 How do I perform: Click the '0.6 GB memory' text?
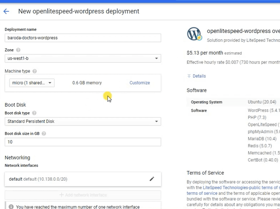[x=87, y=83]
